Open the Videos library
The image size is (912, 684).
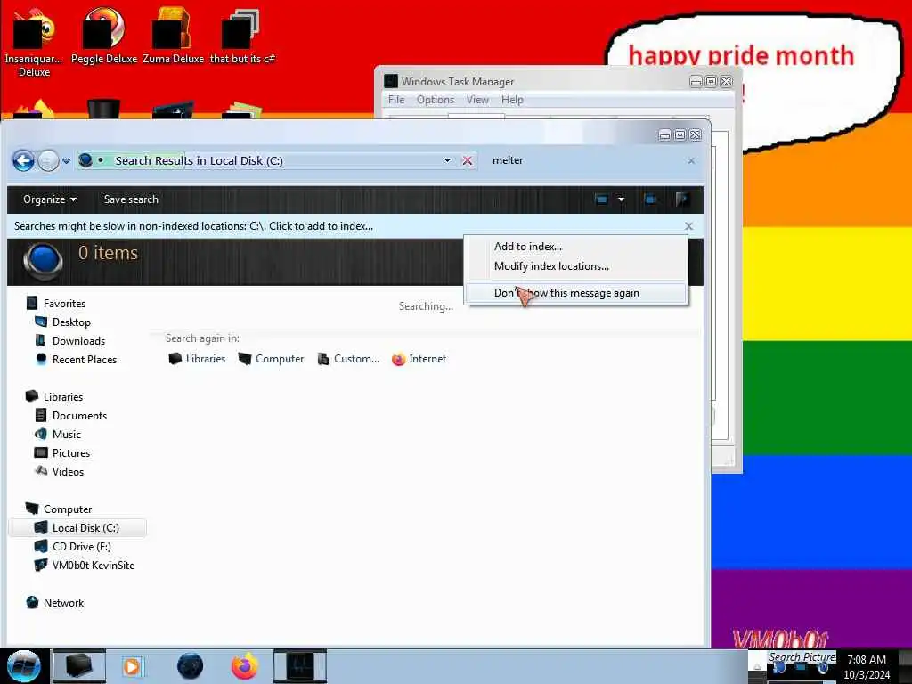[x=60, y=472]
